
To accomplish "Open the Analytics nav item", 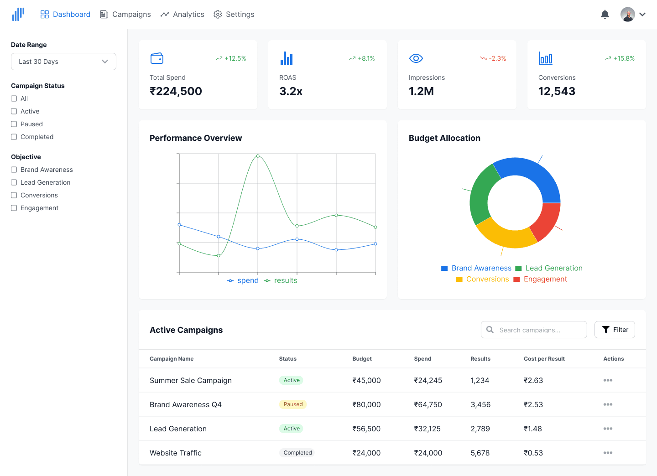I will (x=182, y=15).
